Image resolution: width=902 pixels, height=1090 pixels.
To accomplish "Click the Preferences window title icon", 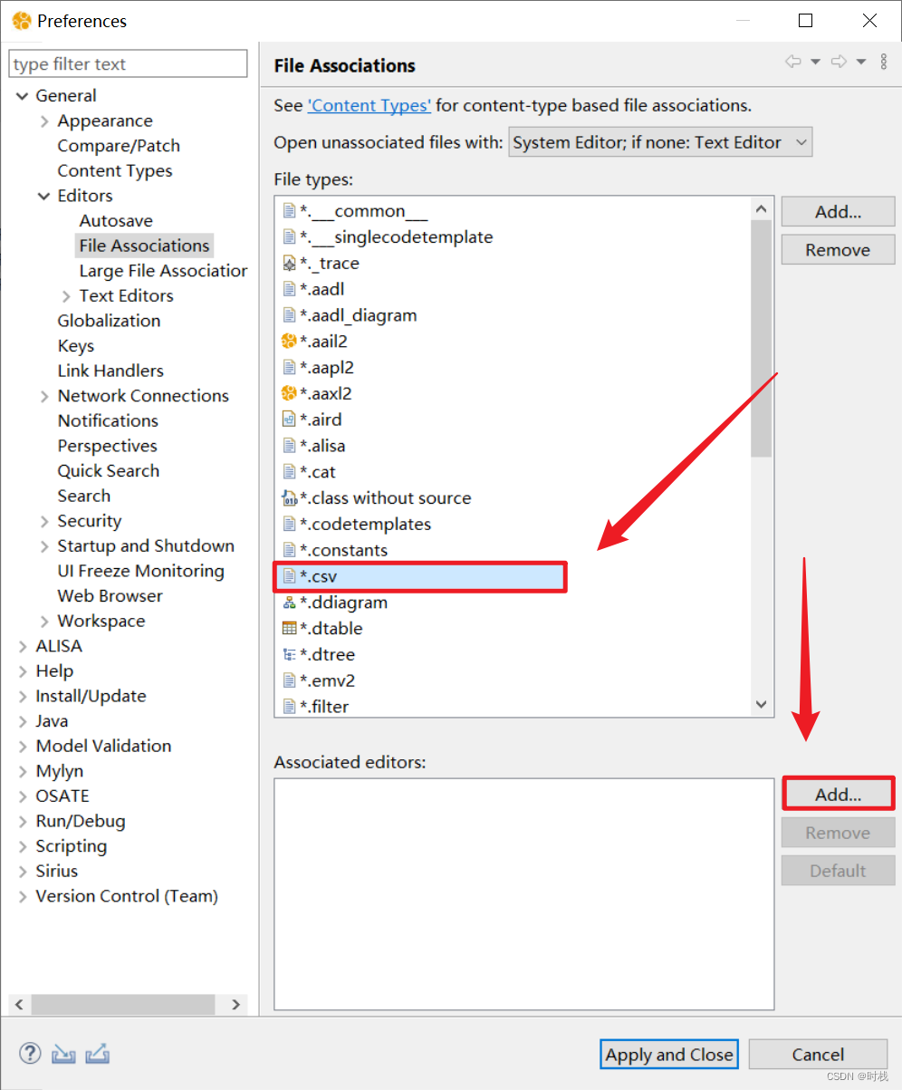I will 22,20.
